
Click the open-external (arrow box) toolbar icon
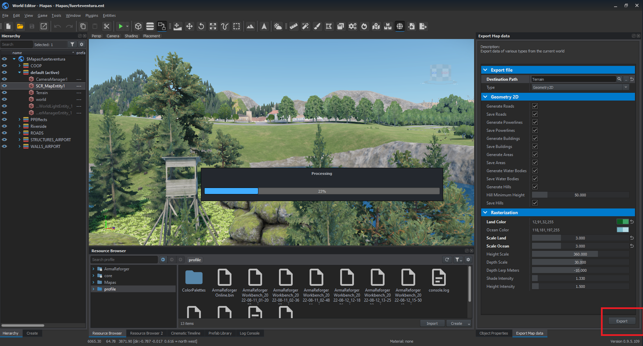[x=44, y=26]
